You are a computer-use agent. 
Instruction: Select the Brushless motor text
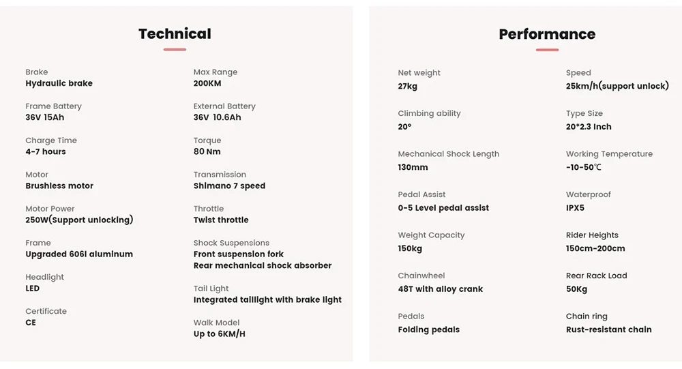pos(59,186)
